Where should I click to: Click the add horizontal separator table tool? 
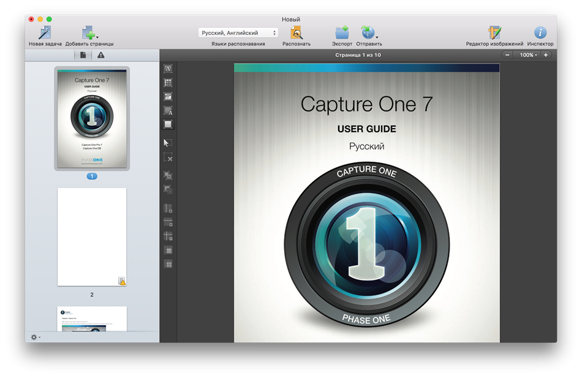[168, 222]
